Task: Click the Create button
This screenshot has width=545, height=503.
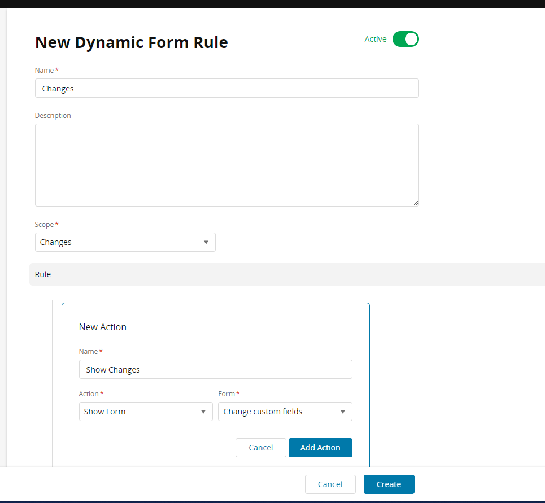Action: (389, 484)
